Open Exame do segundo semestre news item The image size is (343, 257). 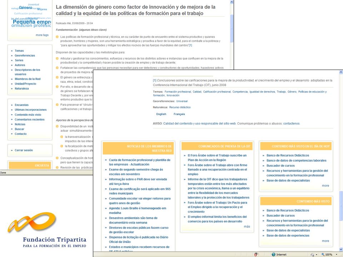click(136, 172)
